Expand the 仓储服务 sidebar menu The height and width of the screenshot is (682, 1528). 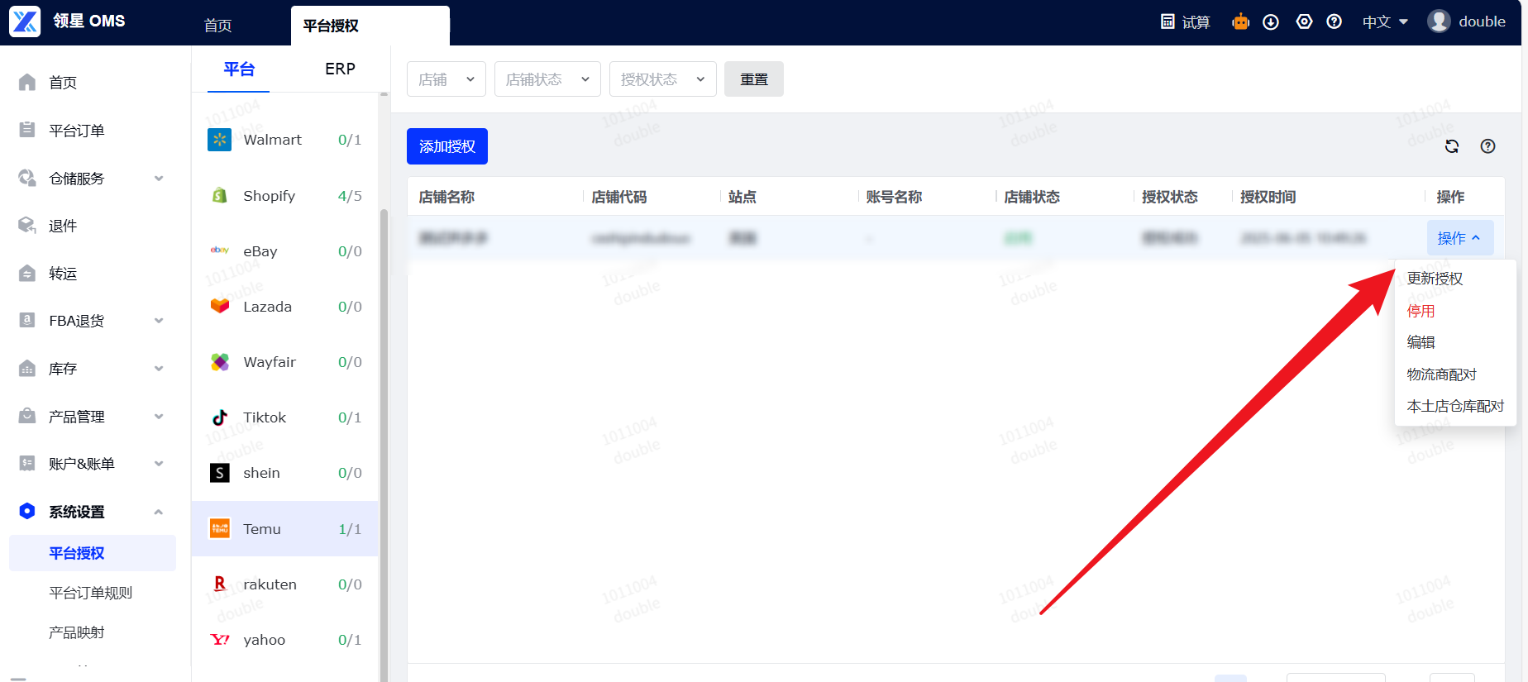159,178
